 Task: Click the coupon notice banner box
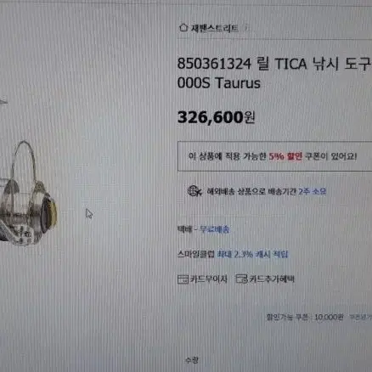(x=274, y=156)
